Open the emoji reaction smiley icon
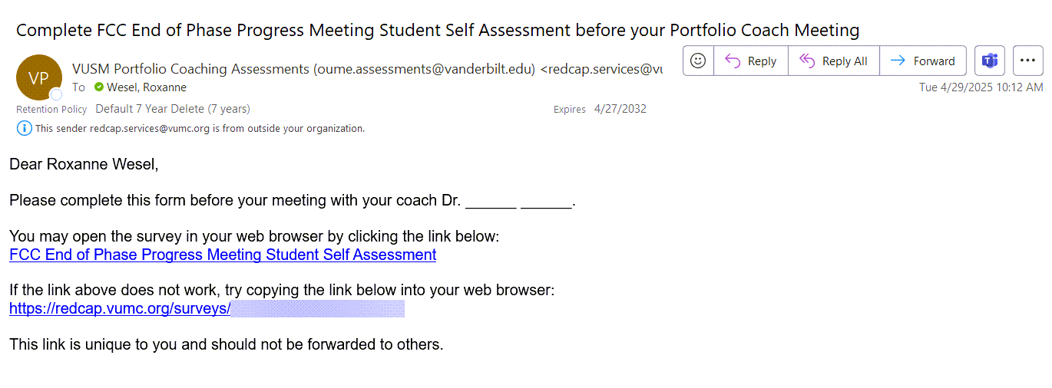This screenshot has width=1052, height=388. click(x=698, y=61)
